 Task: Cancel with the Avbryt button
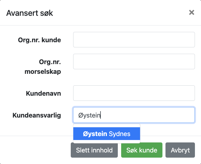click(180, 150)
